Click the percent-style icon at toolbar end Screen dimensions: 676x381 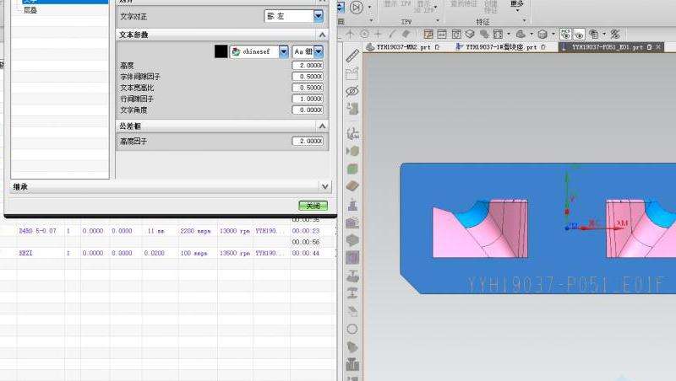[x=615, y=35]
